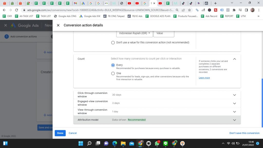Viewport: 263px width, 148px height.
Task: Open Windows Start menu
Action: coord(5,143)
